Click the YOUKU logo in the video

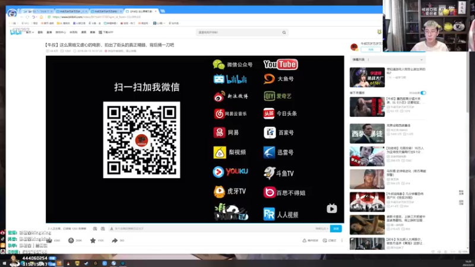[230, 171]
